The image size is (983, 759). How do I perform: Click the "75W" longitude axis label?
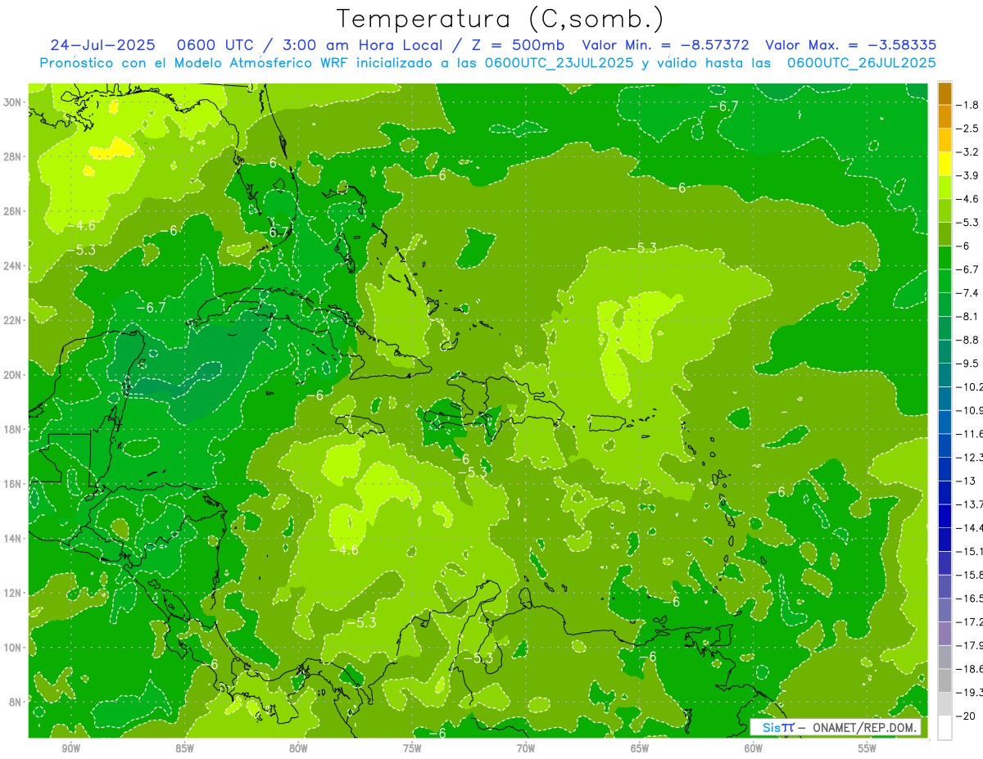(412, 748)
